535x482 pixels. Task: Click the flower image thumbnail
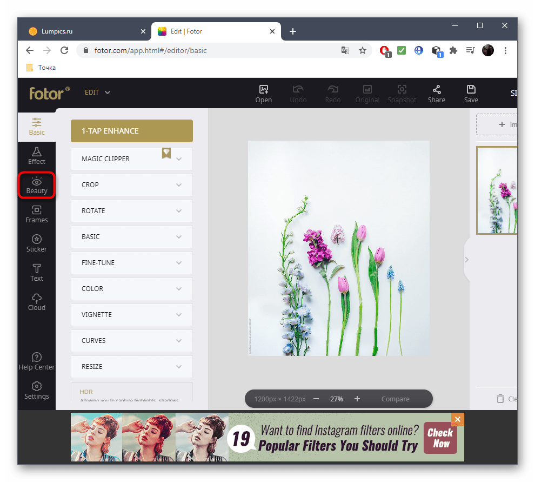[x=497, y=190]
